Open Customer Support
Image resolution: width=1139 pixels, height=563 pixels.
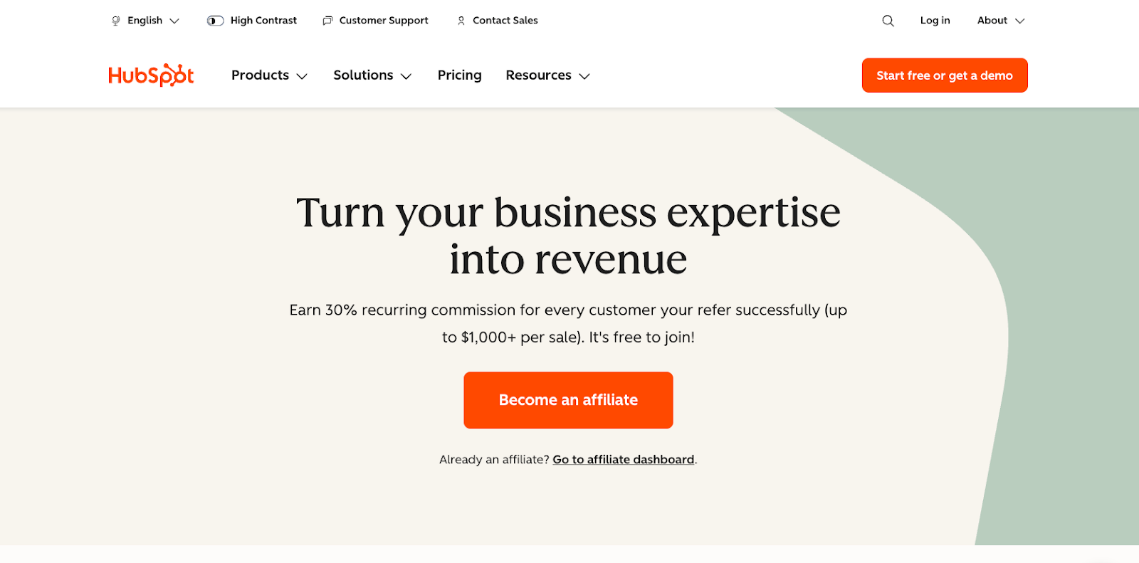coord(383,21)
